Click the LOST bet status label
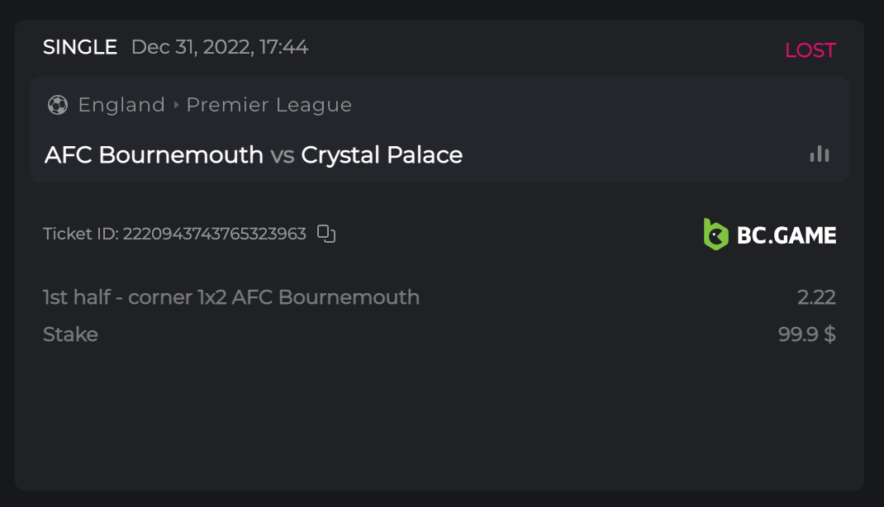Viewport: 884px width, 507px height. coord(810,50)
